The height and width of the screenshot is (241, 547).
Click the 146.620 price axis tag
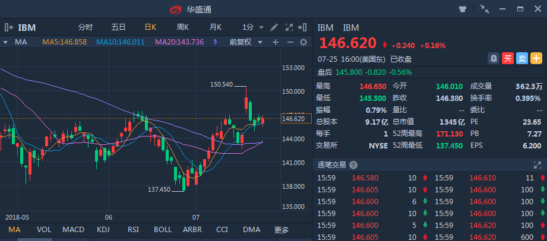point(296,119)
